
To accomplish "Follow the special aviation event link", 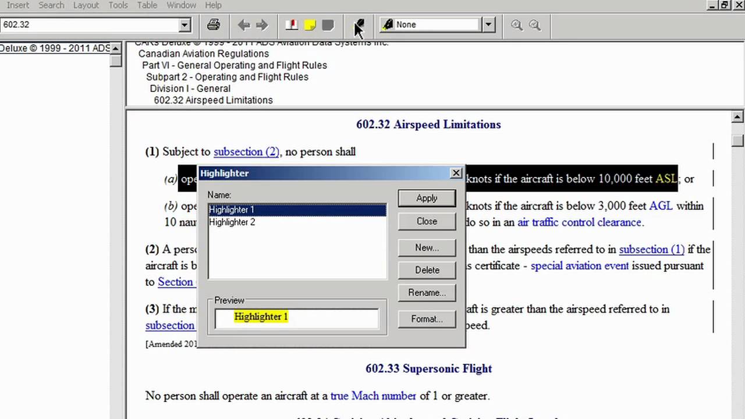I will coord(580,265).
